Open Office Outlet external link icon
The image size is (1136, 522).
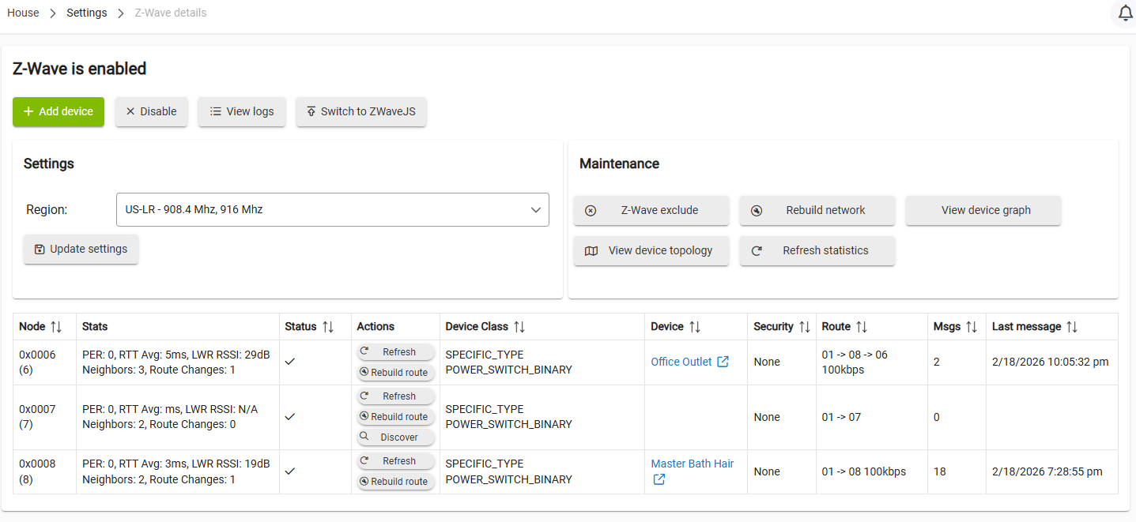pyautogui.click(x=723, y=362)
